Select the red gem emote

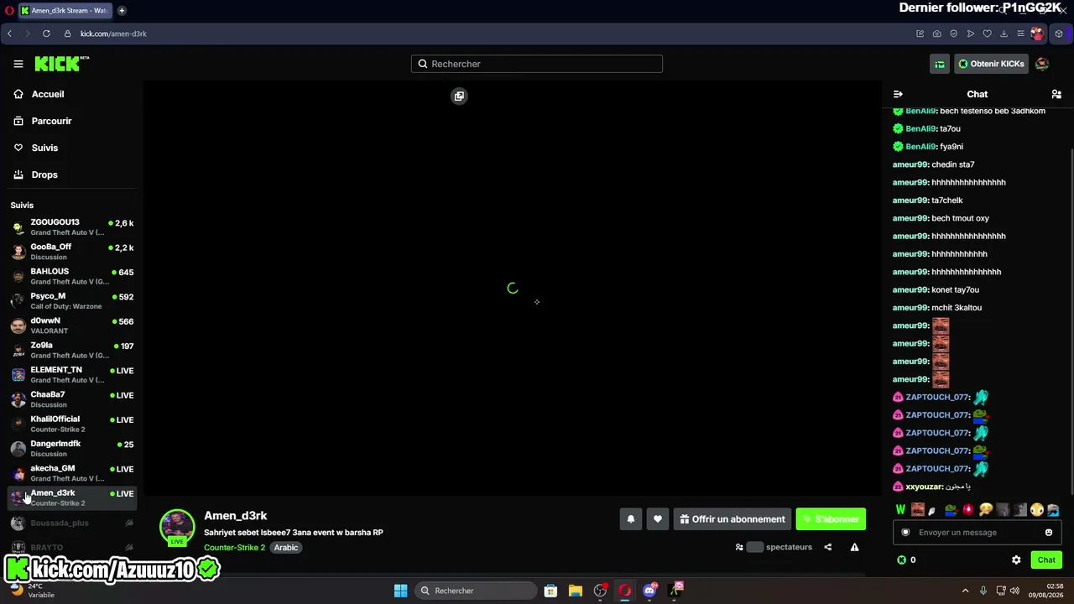pyautogui.click(x=968, y=509)
